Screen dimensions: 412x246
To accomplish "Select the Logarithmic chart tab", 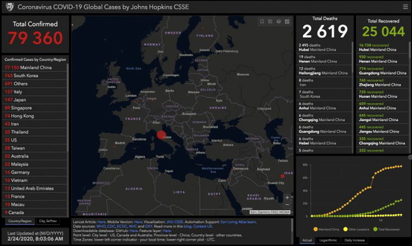I will [328, 240].
